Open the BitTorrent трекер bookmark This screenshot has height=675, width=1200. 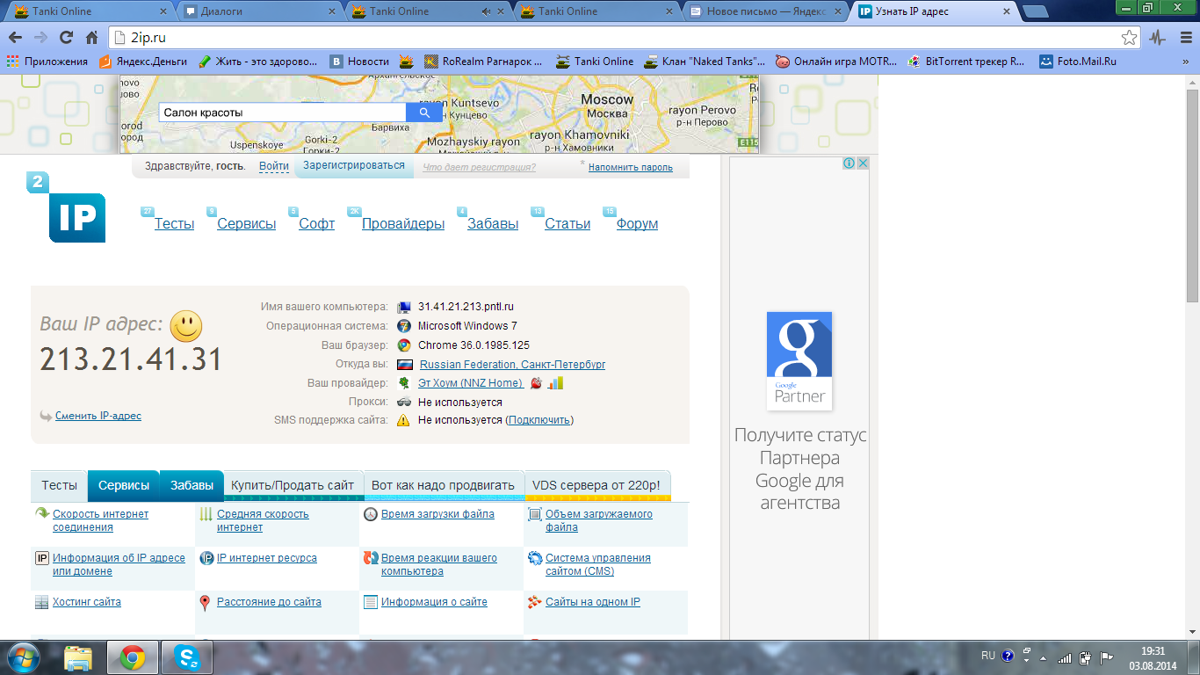(966, 62)
